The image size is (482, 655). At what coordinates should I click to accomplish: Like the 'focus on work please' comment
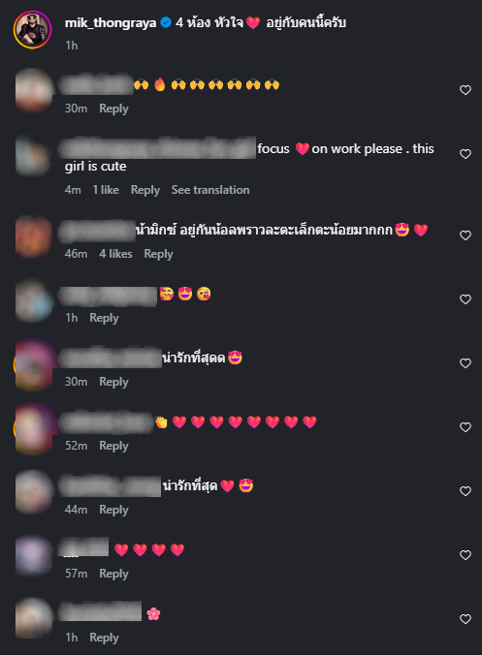point(466,154)
